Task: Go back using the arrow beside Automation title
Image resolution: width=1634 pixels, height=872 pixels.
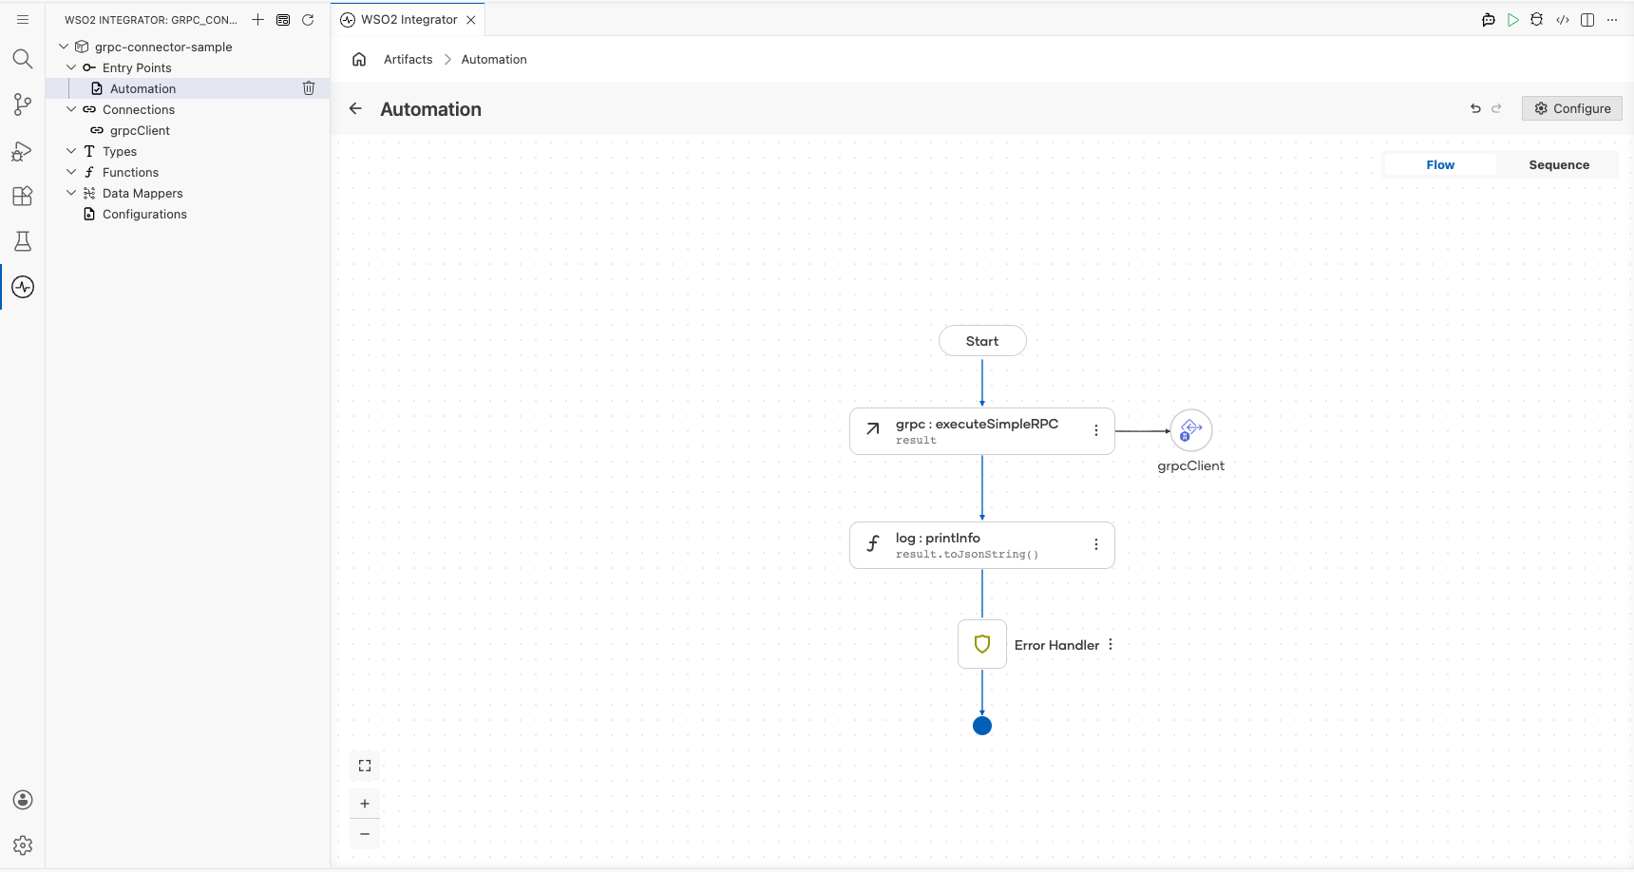Action: pos(355,108)
